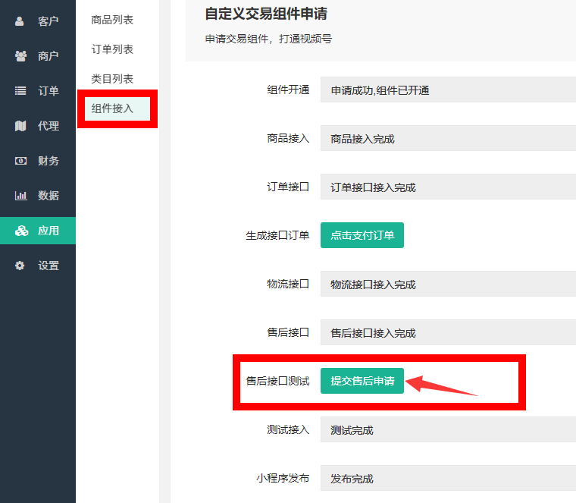The height and width of the screenshot is (503, 576).
Task: Click the 生成接口订单 label
Action: 277,235
